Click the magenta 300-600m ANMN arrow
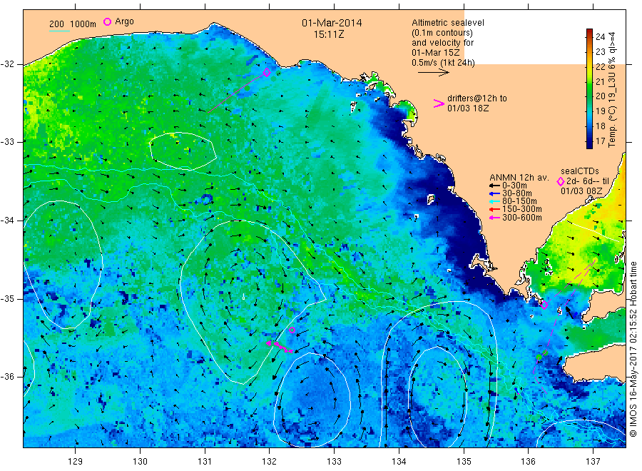This screenshot has width=642, height=471. [x=494, y=218]
